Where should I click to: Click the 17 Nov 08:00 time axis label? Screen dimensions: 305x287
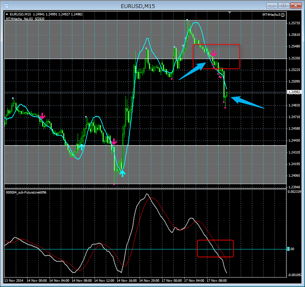click(216, 281)
